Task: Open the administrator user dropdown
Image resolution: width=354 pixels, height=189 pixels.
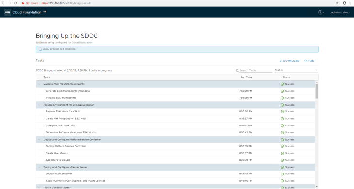Action: [340, 12]
